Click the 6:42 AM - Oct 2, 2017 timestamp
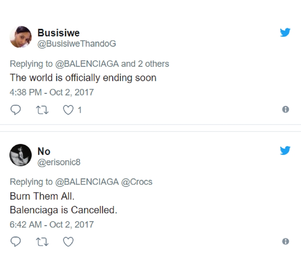 [x=52, y=224]
